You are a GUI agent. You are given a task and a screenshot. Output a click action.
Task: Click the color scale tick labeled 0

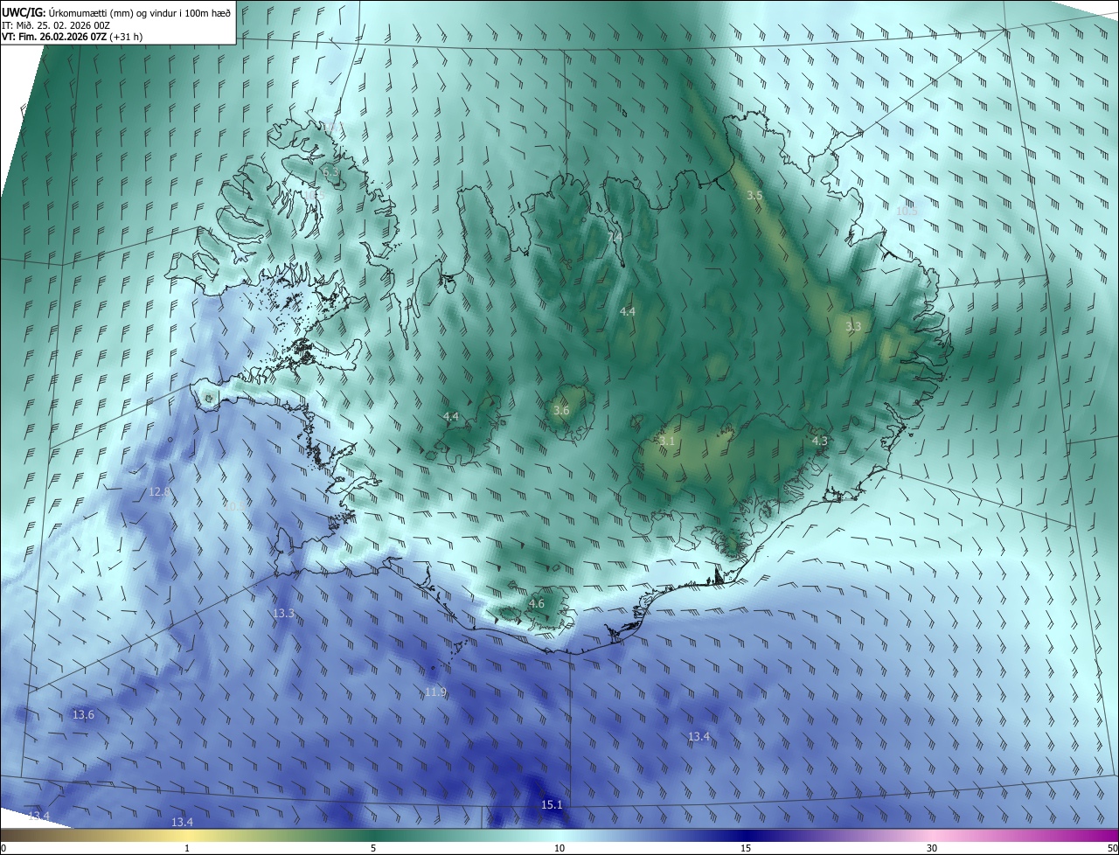pyautogui.click(x=3, y=848)
